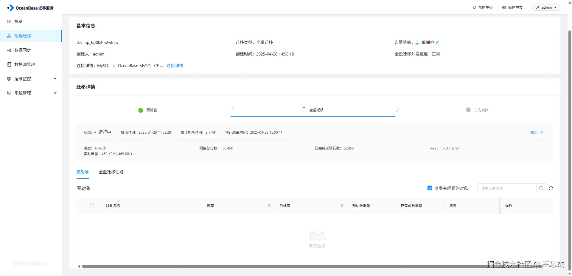Click the 预估总行数 value 165,490
The width and height of the screenshot is (572, 276).
[x=227, y=148]
